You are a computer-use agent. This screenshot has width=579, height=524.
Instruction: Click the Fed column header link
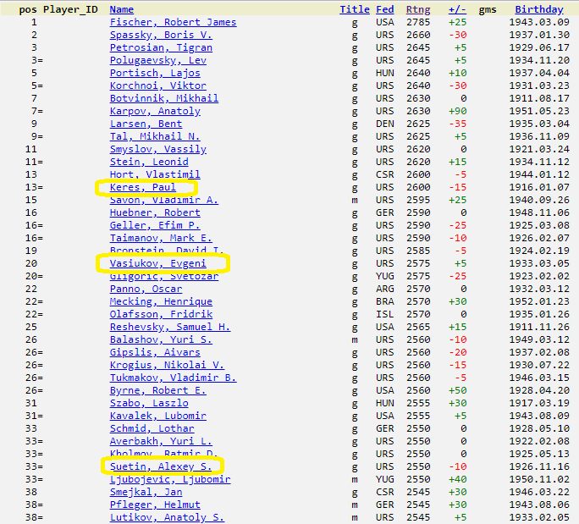pyautogui.click(x=385, y=9)
